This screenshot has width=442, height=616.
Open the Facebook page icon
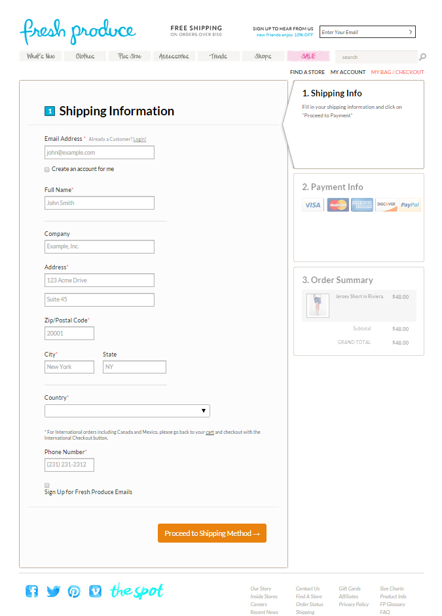(32, 591)
